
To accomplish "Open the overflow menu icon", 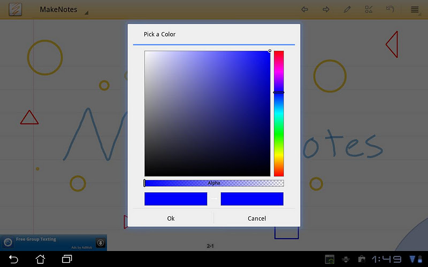I will pos(415,10).
